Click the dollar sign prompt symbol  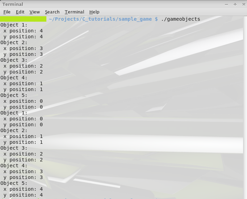(156, 19)
